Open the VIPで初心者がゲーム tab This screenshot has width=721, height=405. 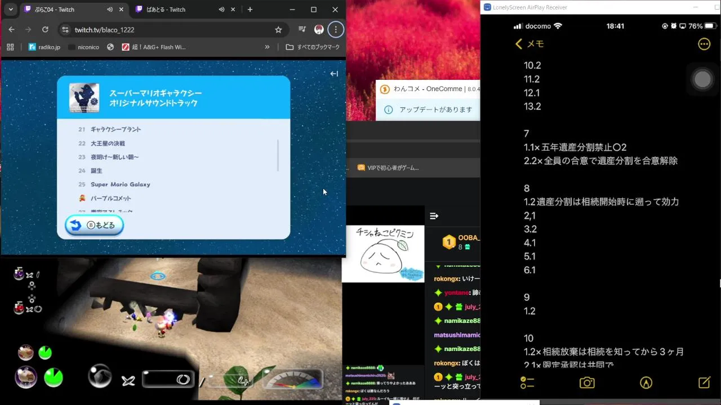[x=389, y=167]
